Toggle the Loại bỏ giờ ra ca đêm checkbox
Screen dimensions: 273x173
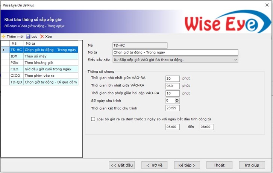[93, 119]
